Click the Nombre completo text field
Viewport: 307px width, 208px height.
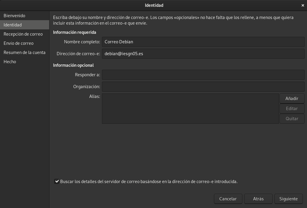point(203,42)
